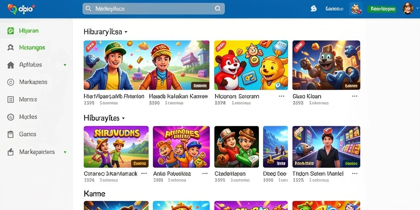Open the red and yellow bears game thumbnail
The width and height of the screenshot is (420, 210).
tap(251, 65)
